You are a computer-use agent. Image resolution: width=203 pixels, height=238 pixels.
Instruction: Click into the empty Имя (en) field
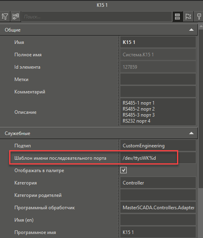pyautogui.click(x=158, y=220)
